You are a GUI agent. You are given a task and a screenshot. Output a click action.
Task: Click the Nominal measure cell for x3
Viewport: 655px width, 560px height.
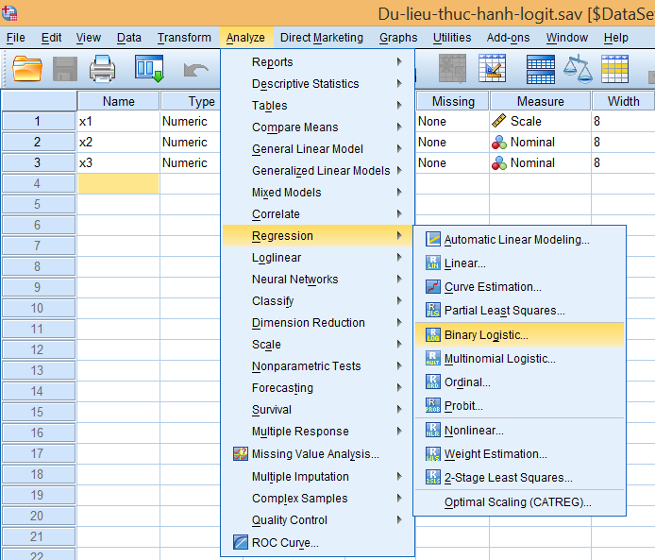(540, 162)
